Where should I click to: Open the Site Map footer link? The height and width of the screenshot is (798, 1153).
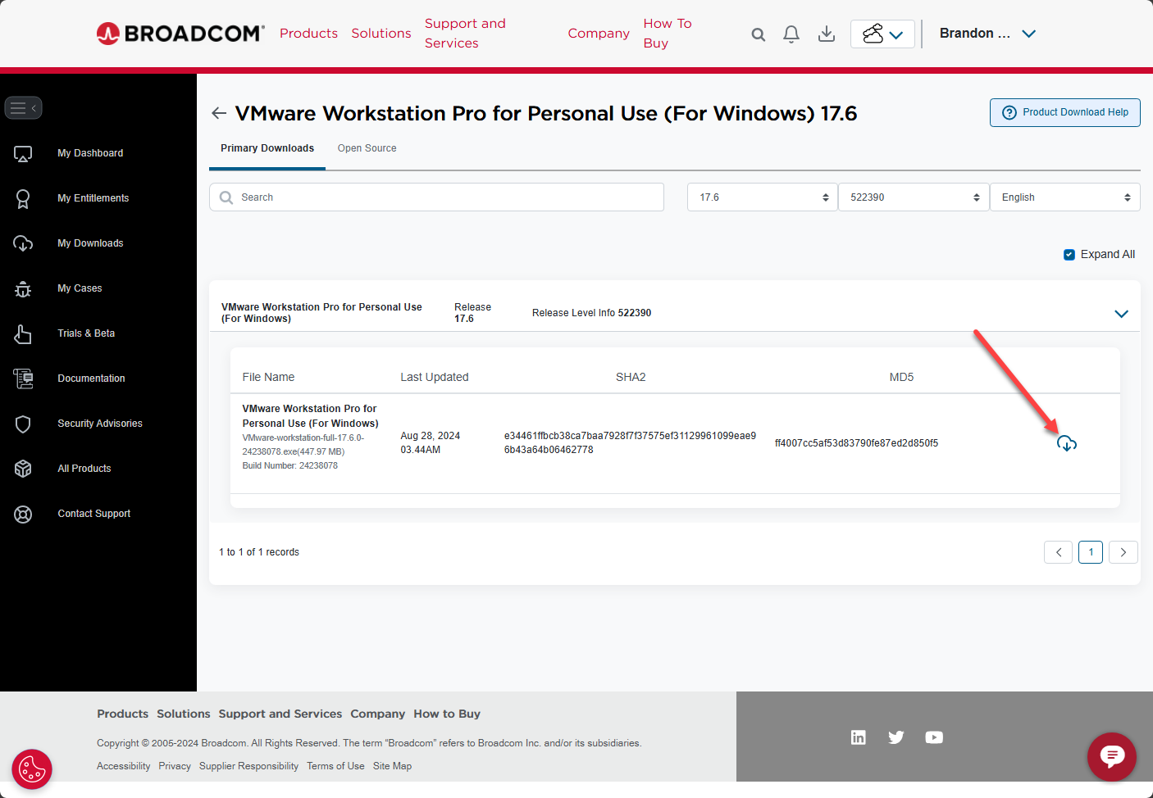tap(392, 766)
